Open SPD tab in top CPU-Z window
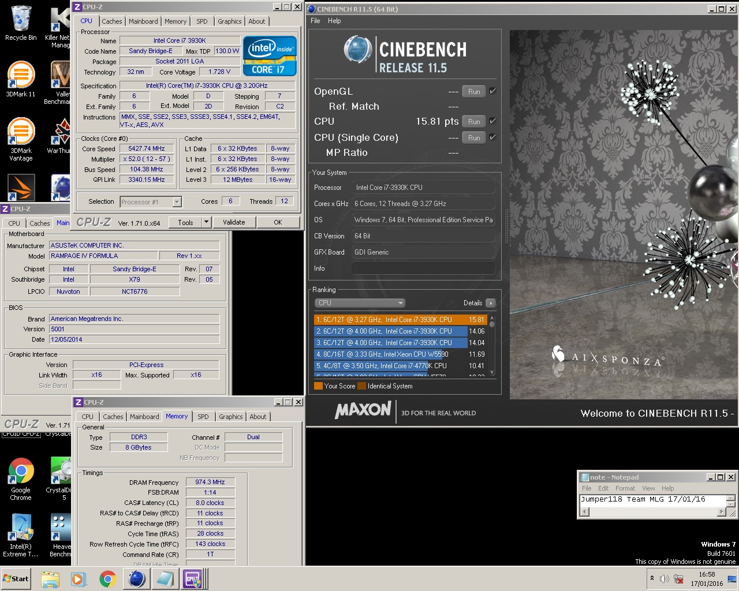 tap(202, 21)
